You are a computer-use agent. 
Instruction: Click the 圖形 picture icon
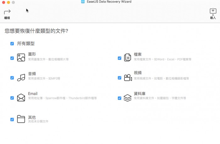click(21, 57)
